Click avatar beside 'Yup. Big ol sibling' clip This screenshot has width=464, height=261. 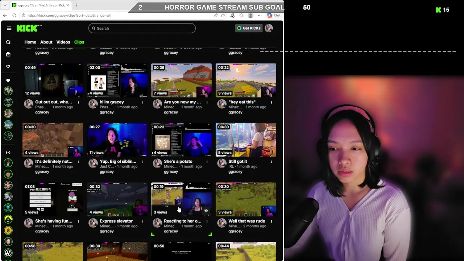93,163
